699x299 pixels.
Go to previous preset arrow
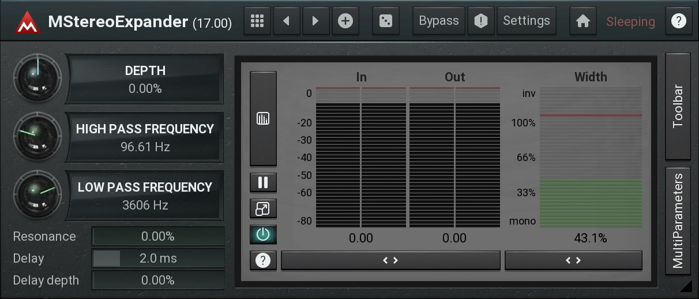[287, 21]
